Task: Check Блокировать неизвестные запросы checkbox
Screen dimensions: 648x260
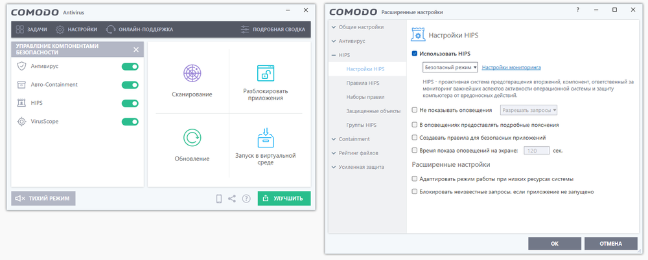Action: (415, 191)
